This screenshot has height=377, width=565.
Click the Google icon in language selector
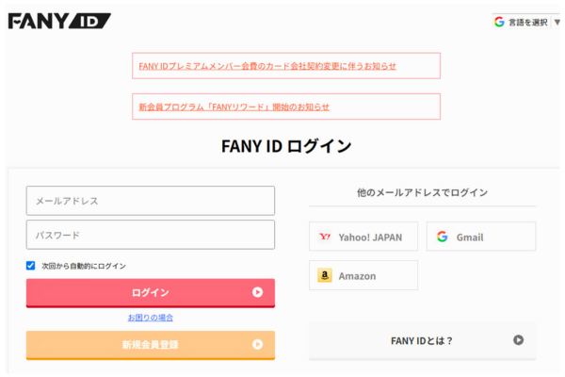[x=499, y=22]
